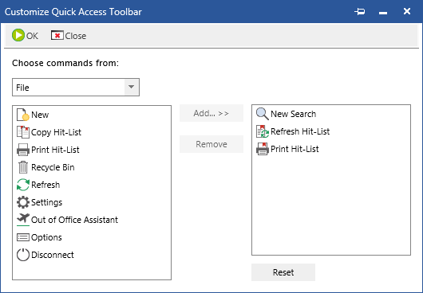Click printer icon in left command list
Viewport: 423px width, 293px height.
point(23,150)
